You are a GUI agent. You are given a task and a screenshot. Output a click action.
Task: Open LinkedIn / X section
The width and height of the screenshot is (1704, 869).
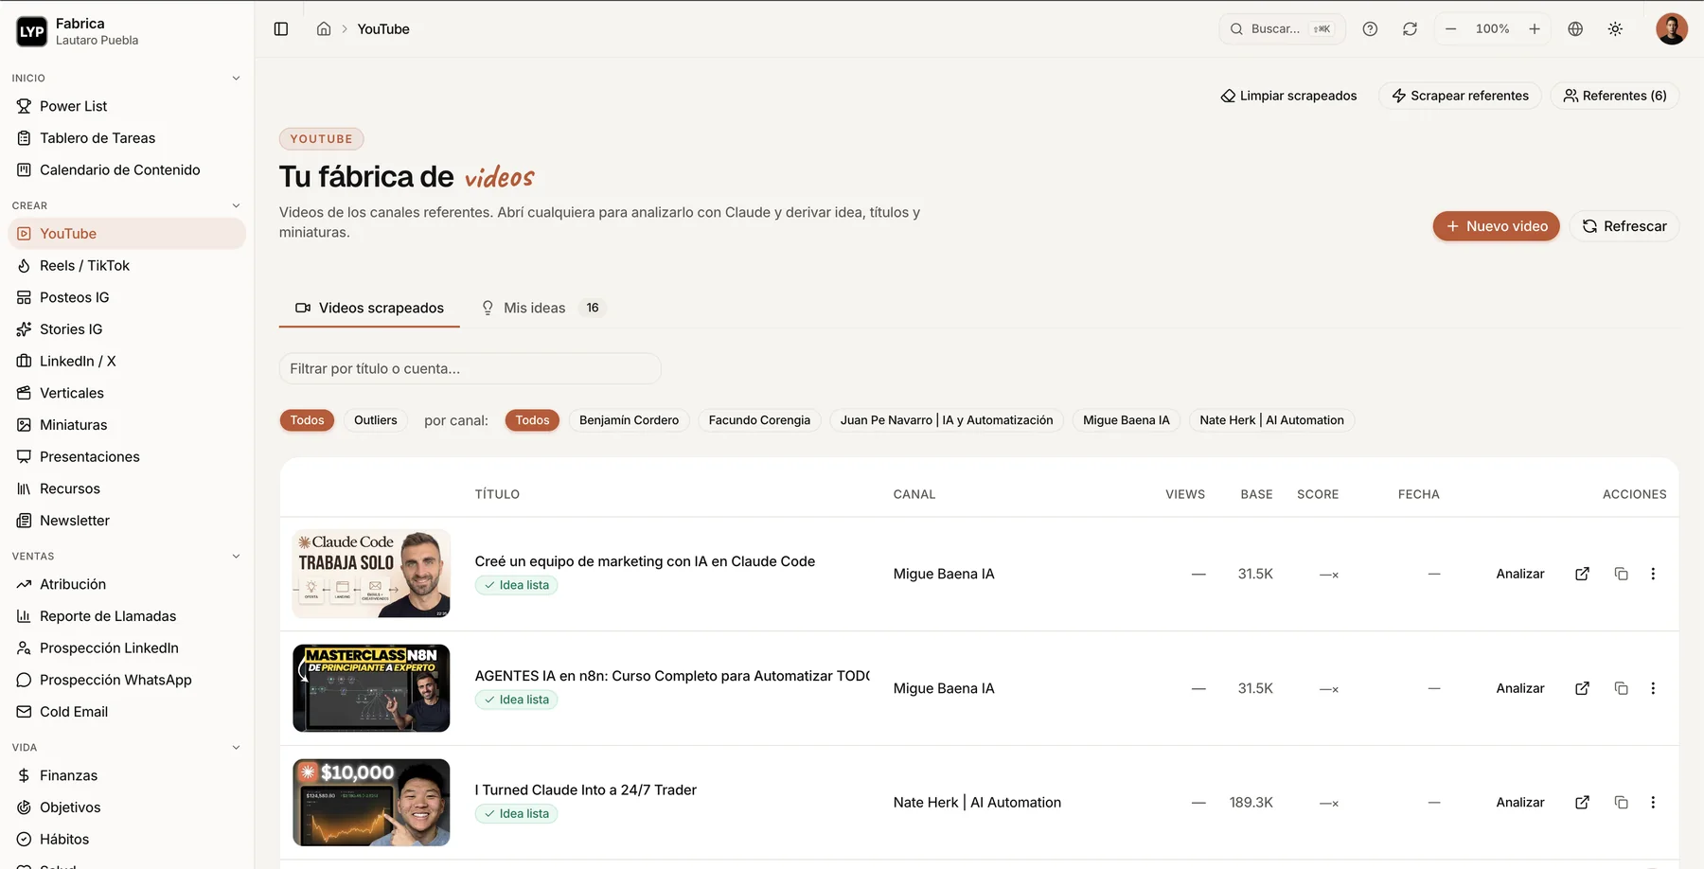[x=127, y=362]
